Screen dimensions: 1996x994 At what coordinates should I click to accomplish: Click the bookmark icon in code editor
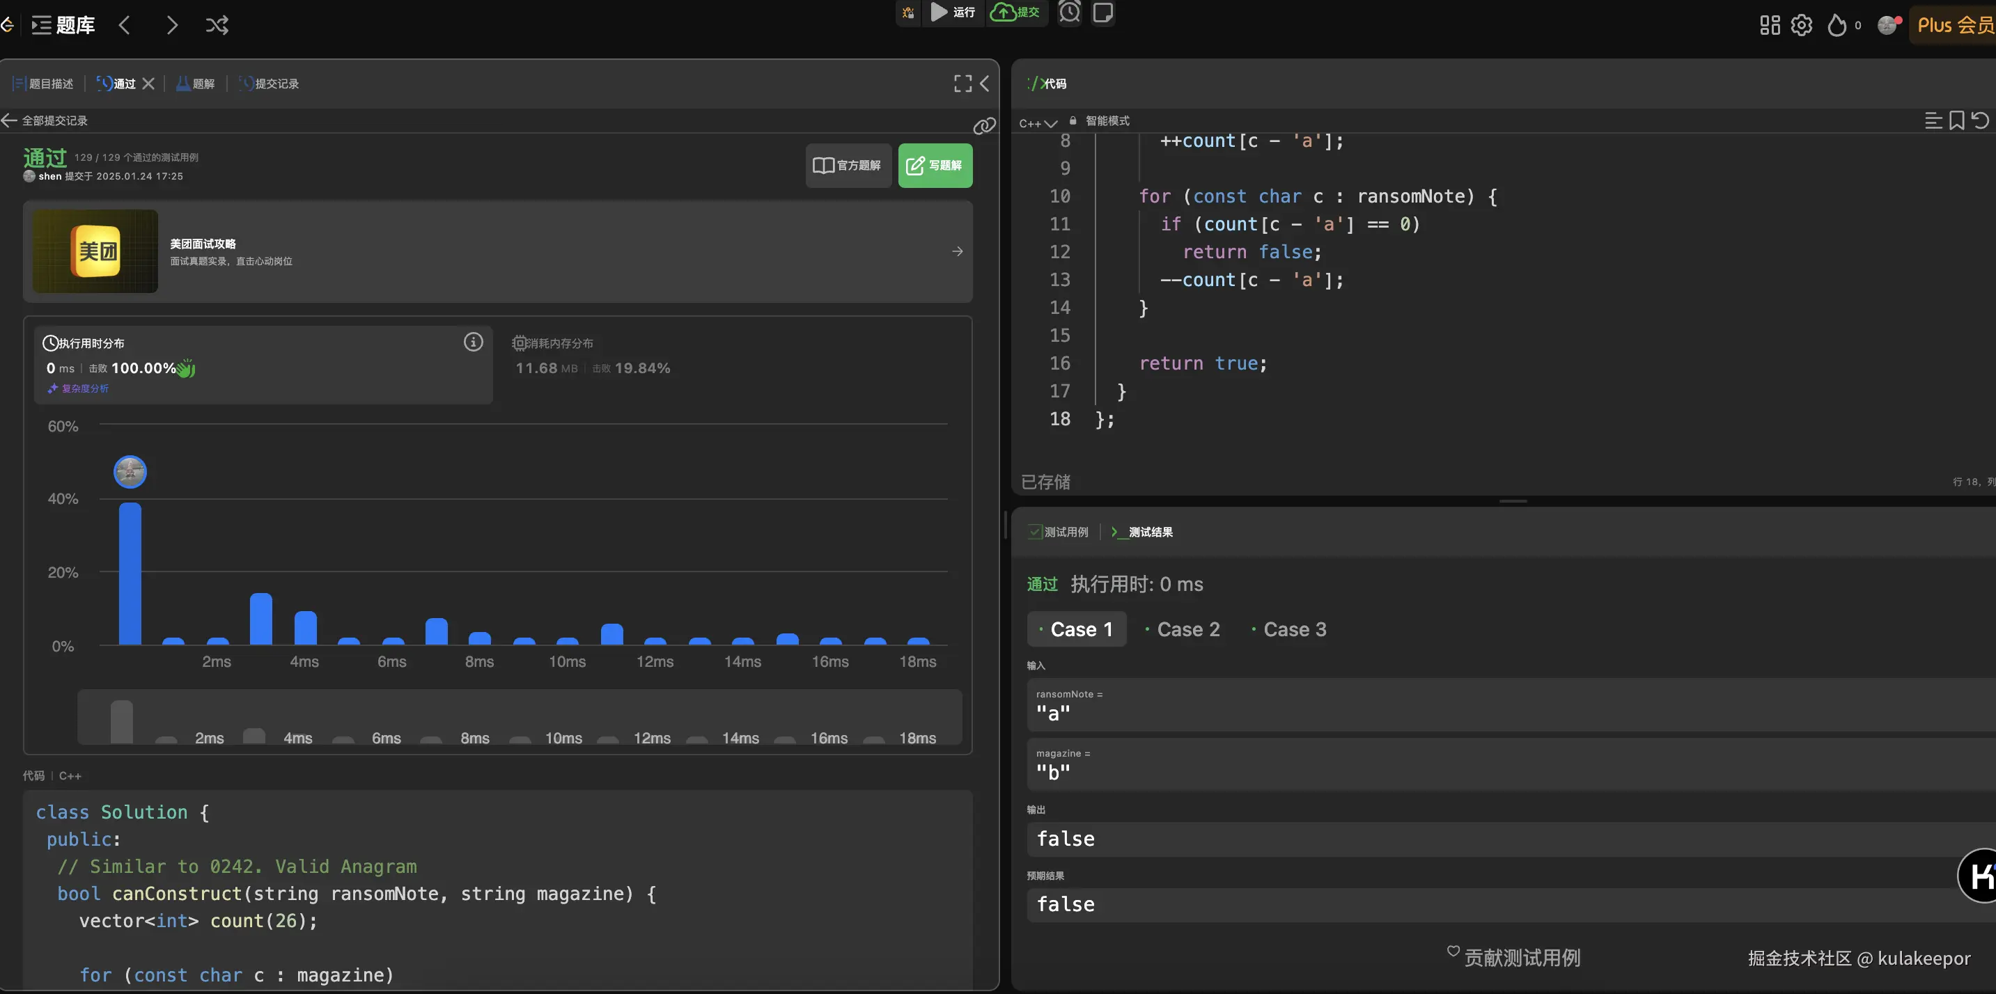click(1956, 120)
